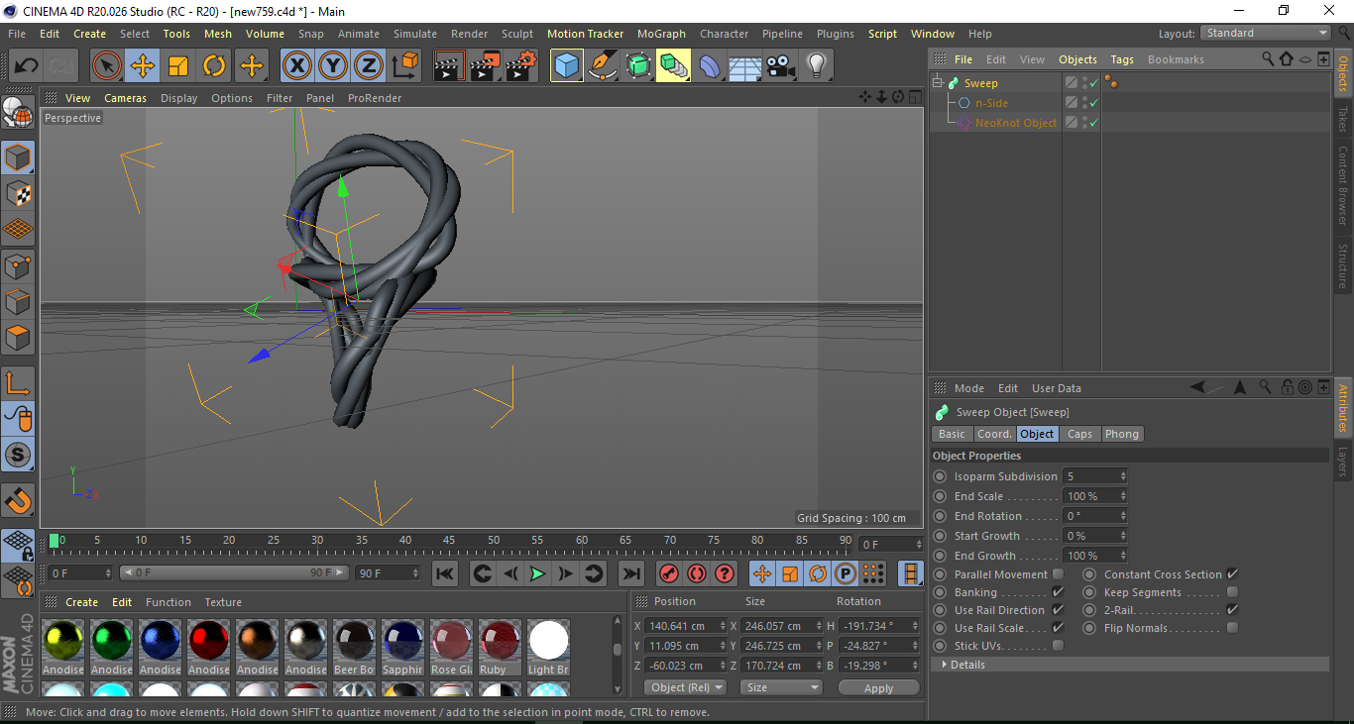Open viewport Cameras menu
This screenshot has height=724, width=1354.
125,98
